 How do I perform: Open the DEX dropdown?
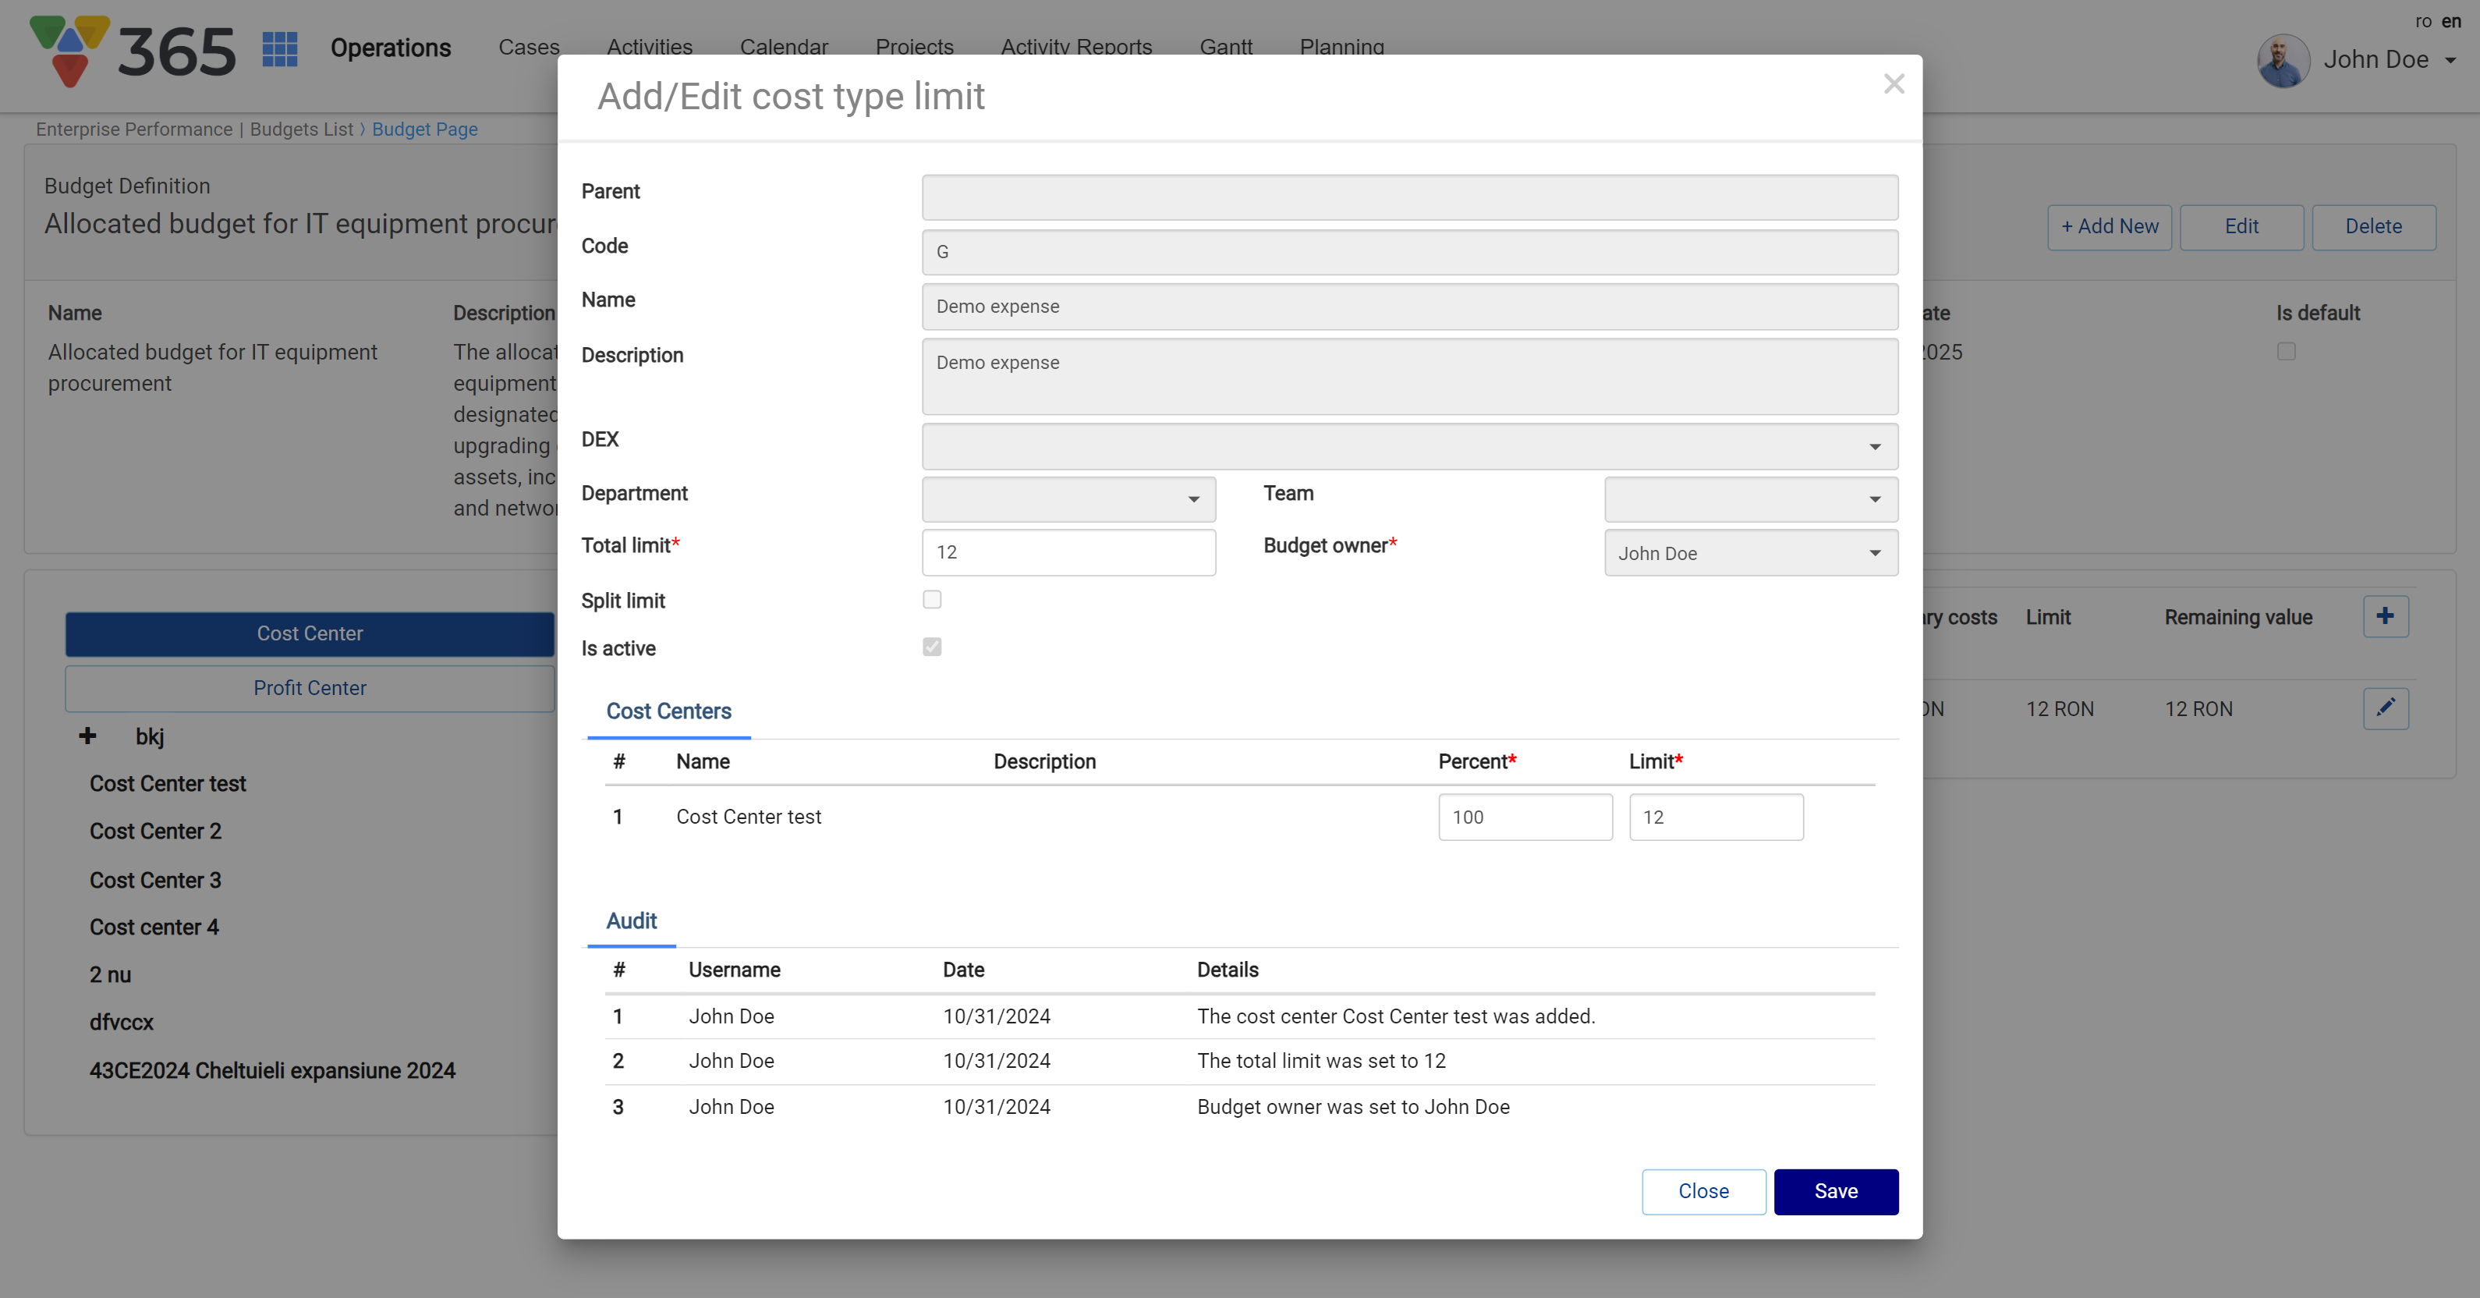(x=1409, y=447)
